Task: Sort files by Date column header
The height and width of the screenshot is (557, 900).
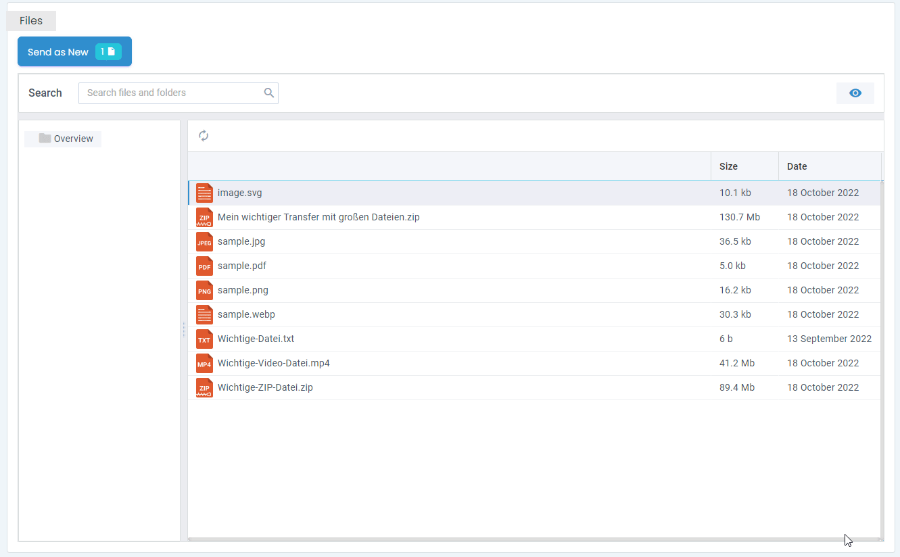Action: click(x=797, y=166)
